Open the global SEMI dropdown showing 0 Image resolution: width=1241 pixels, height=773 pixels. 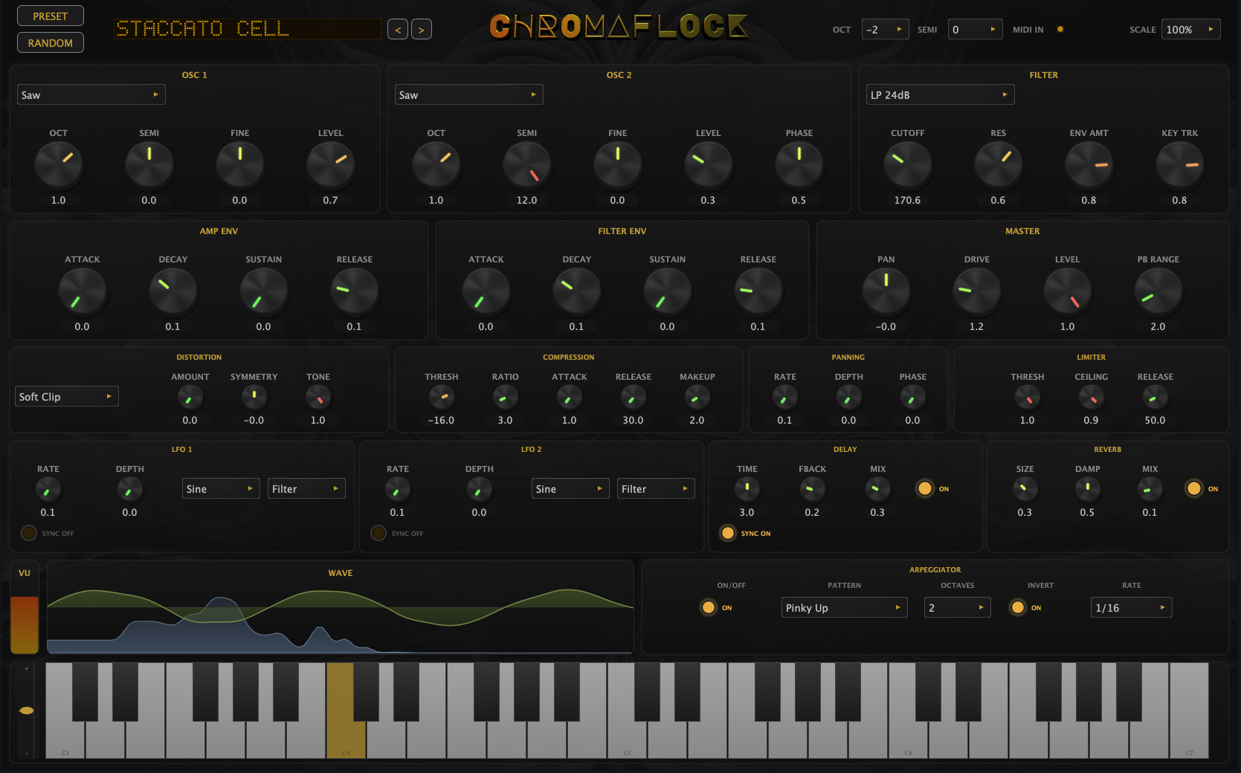click(x=976, y=30)
